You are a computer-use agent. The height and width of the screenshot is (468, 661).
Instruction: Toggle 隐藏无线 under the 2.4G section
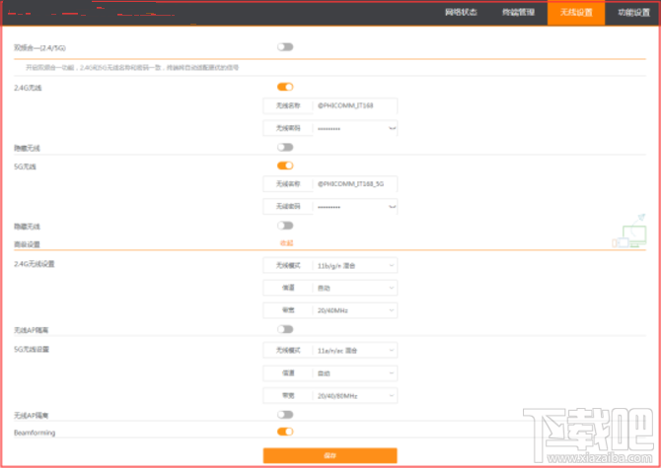[x=285, y=148]
